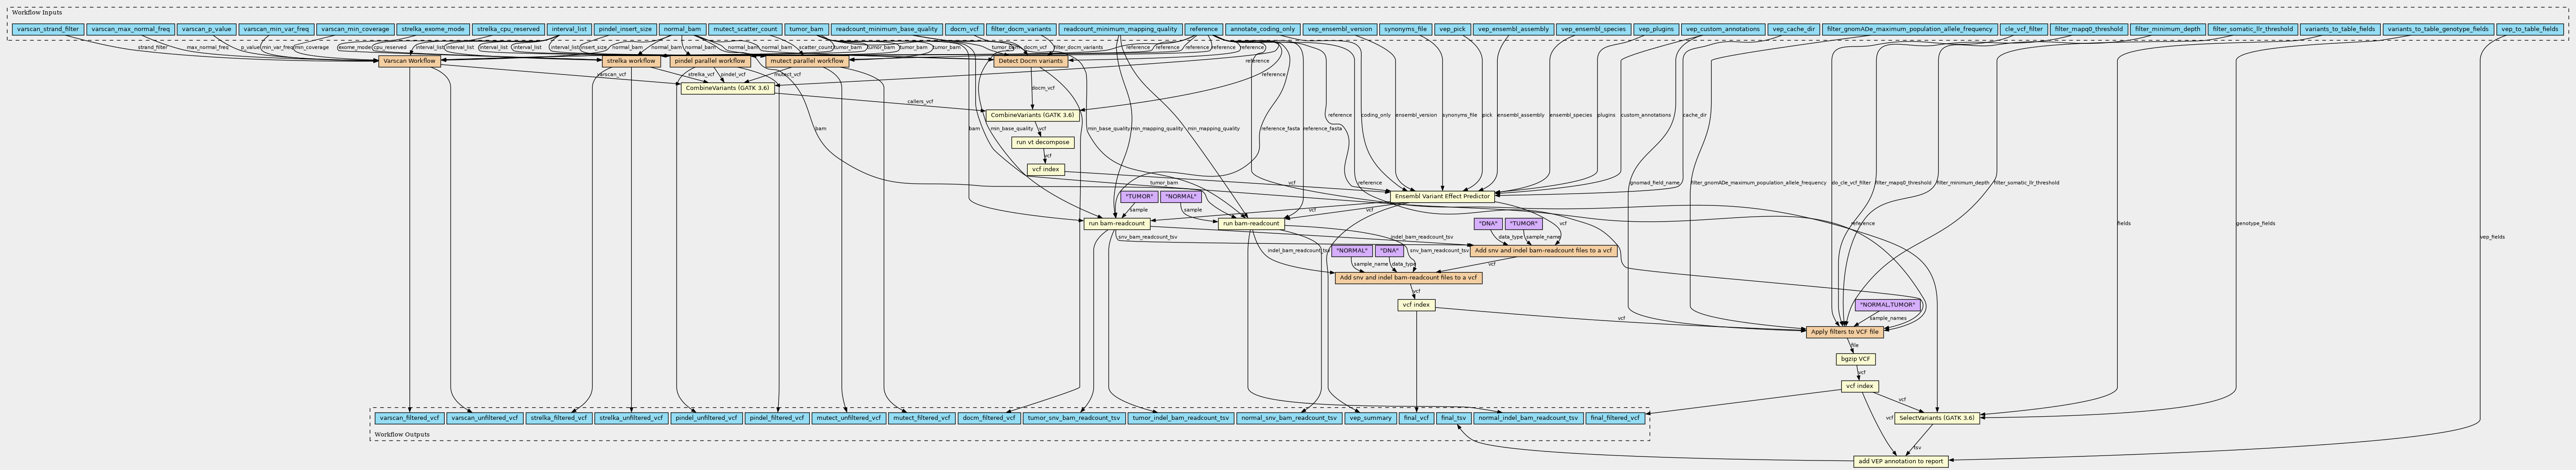Click the run vt decompose node
The height and width of the screenshot is (470, 2576).
click(x=1042, y=142)
